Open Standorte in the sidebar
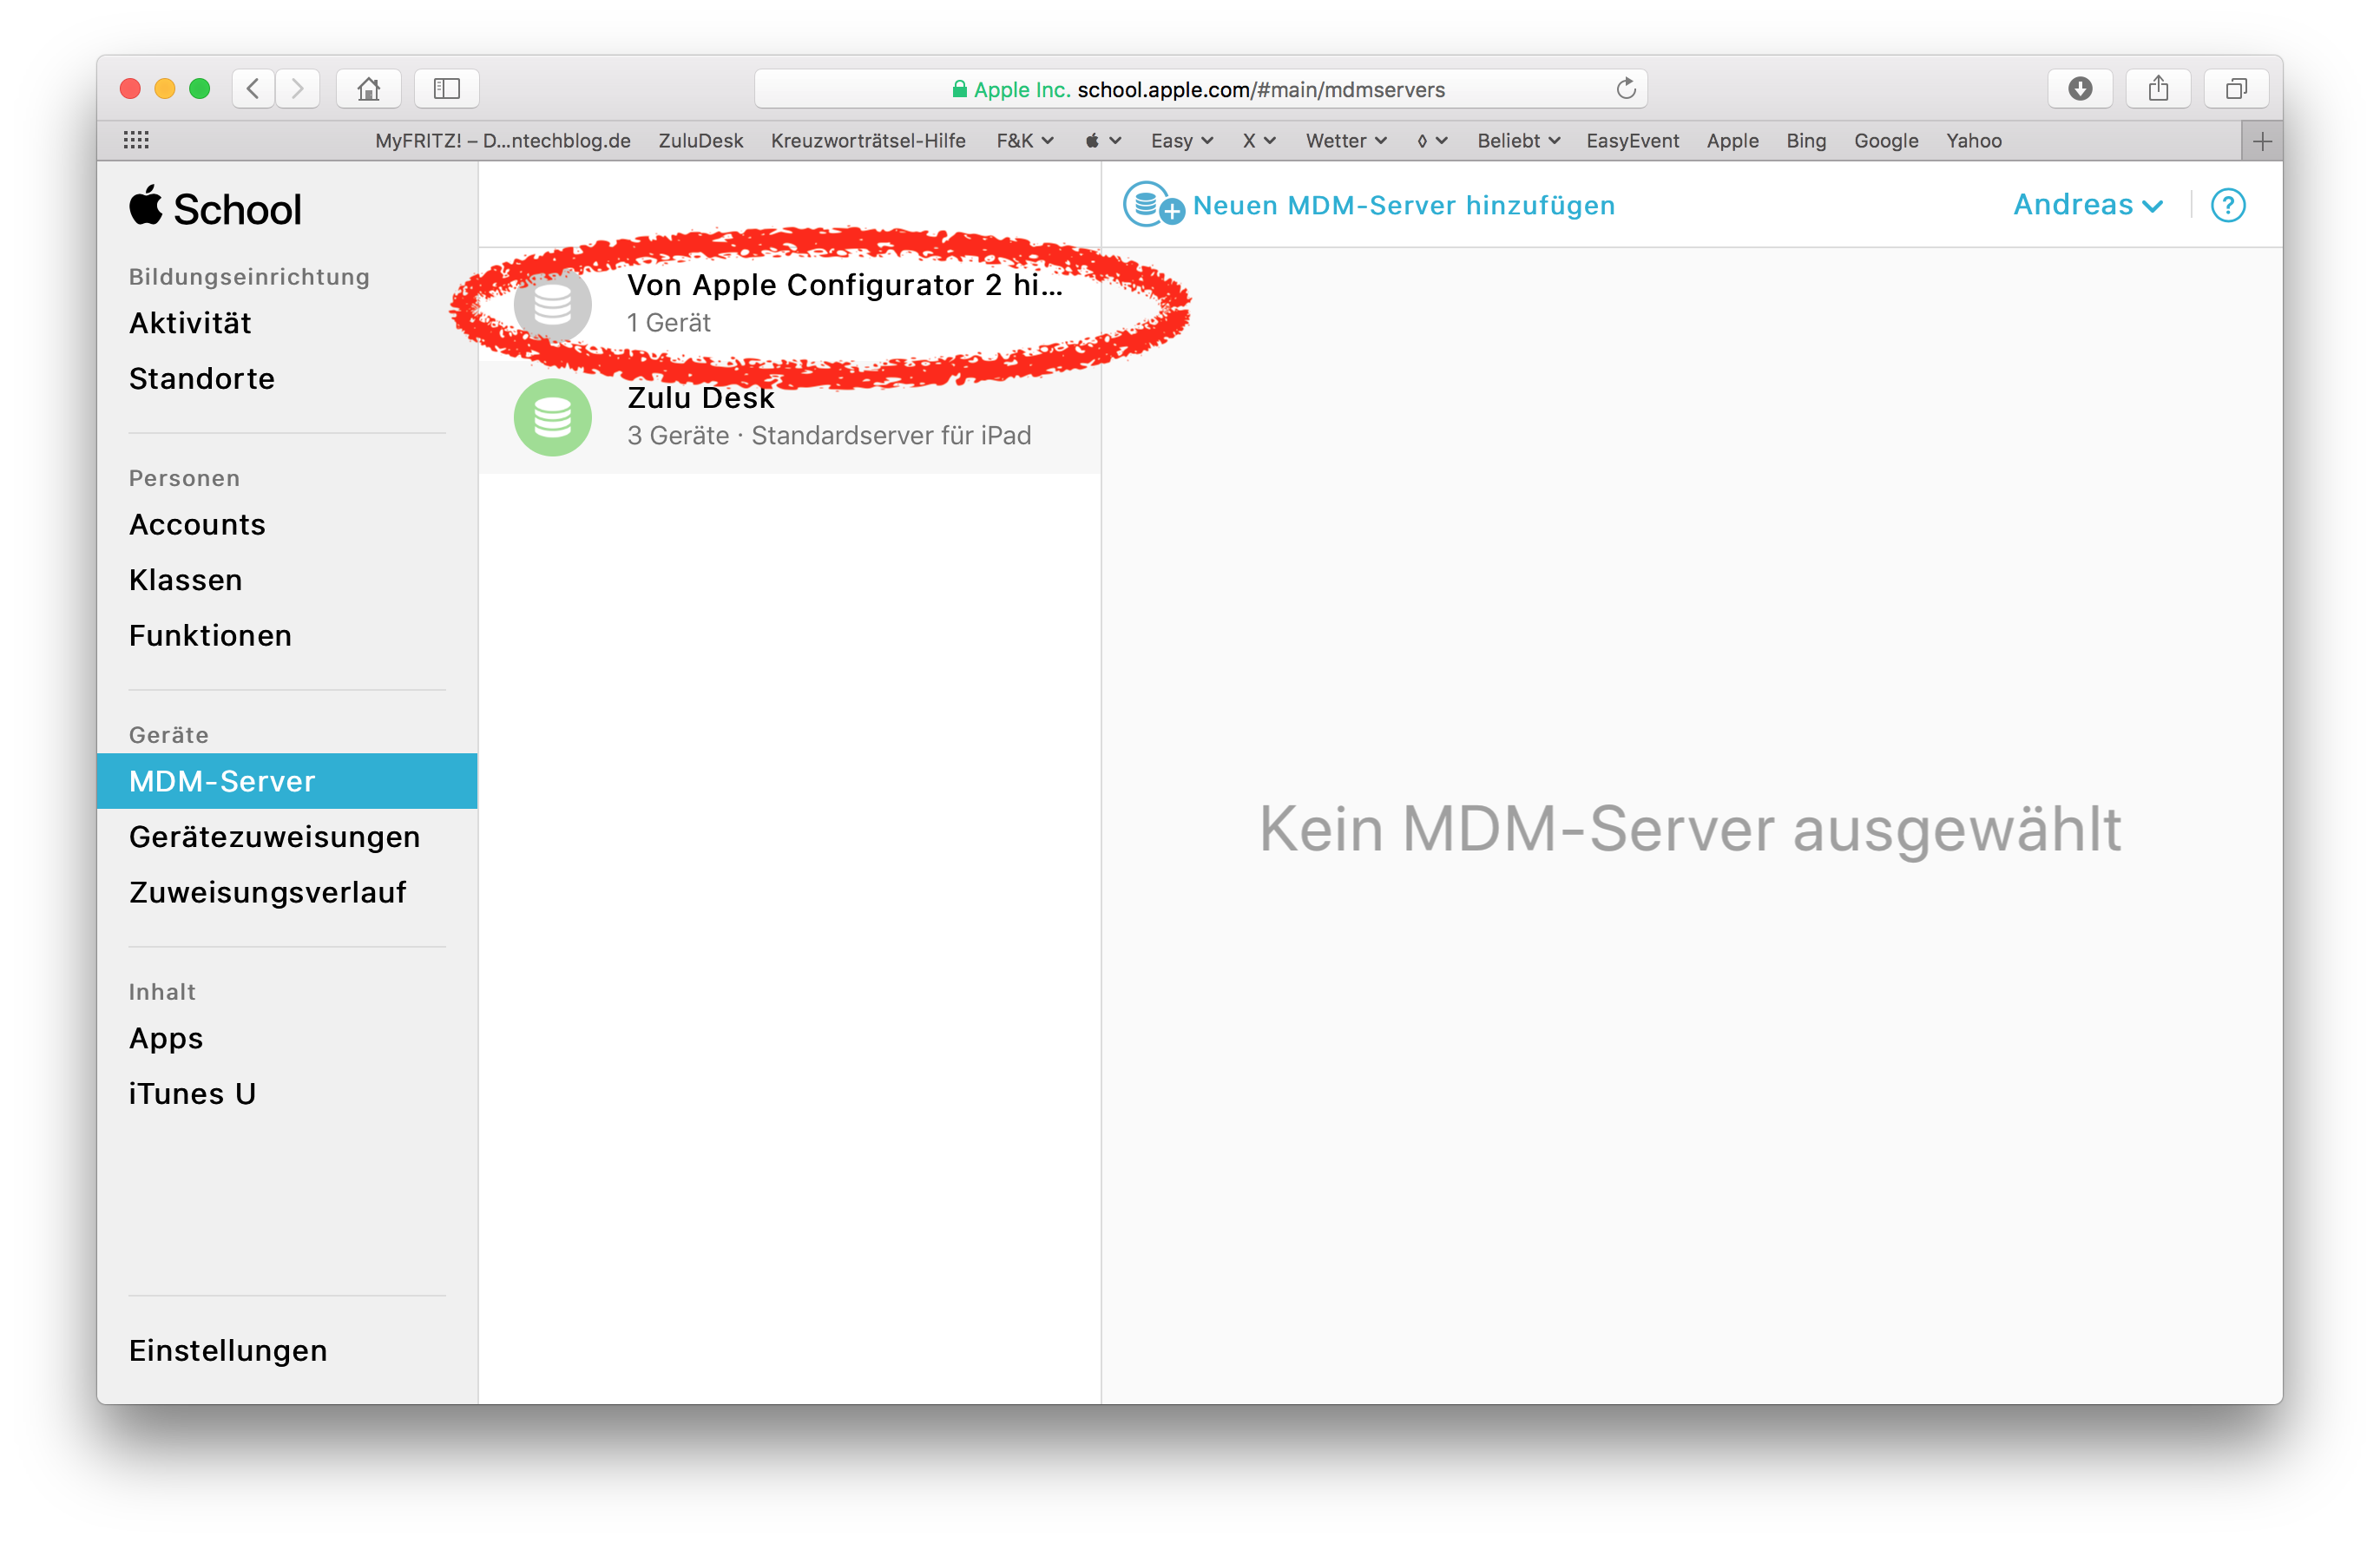 (201, 379)
